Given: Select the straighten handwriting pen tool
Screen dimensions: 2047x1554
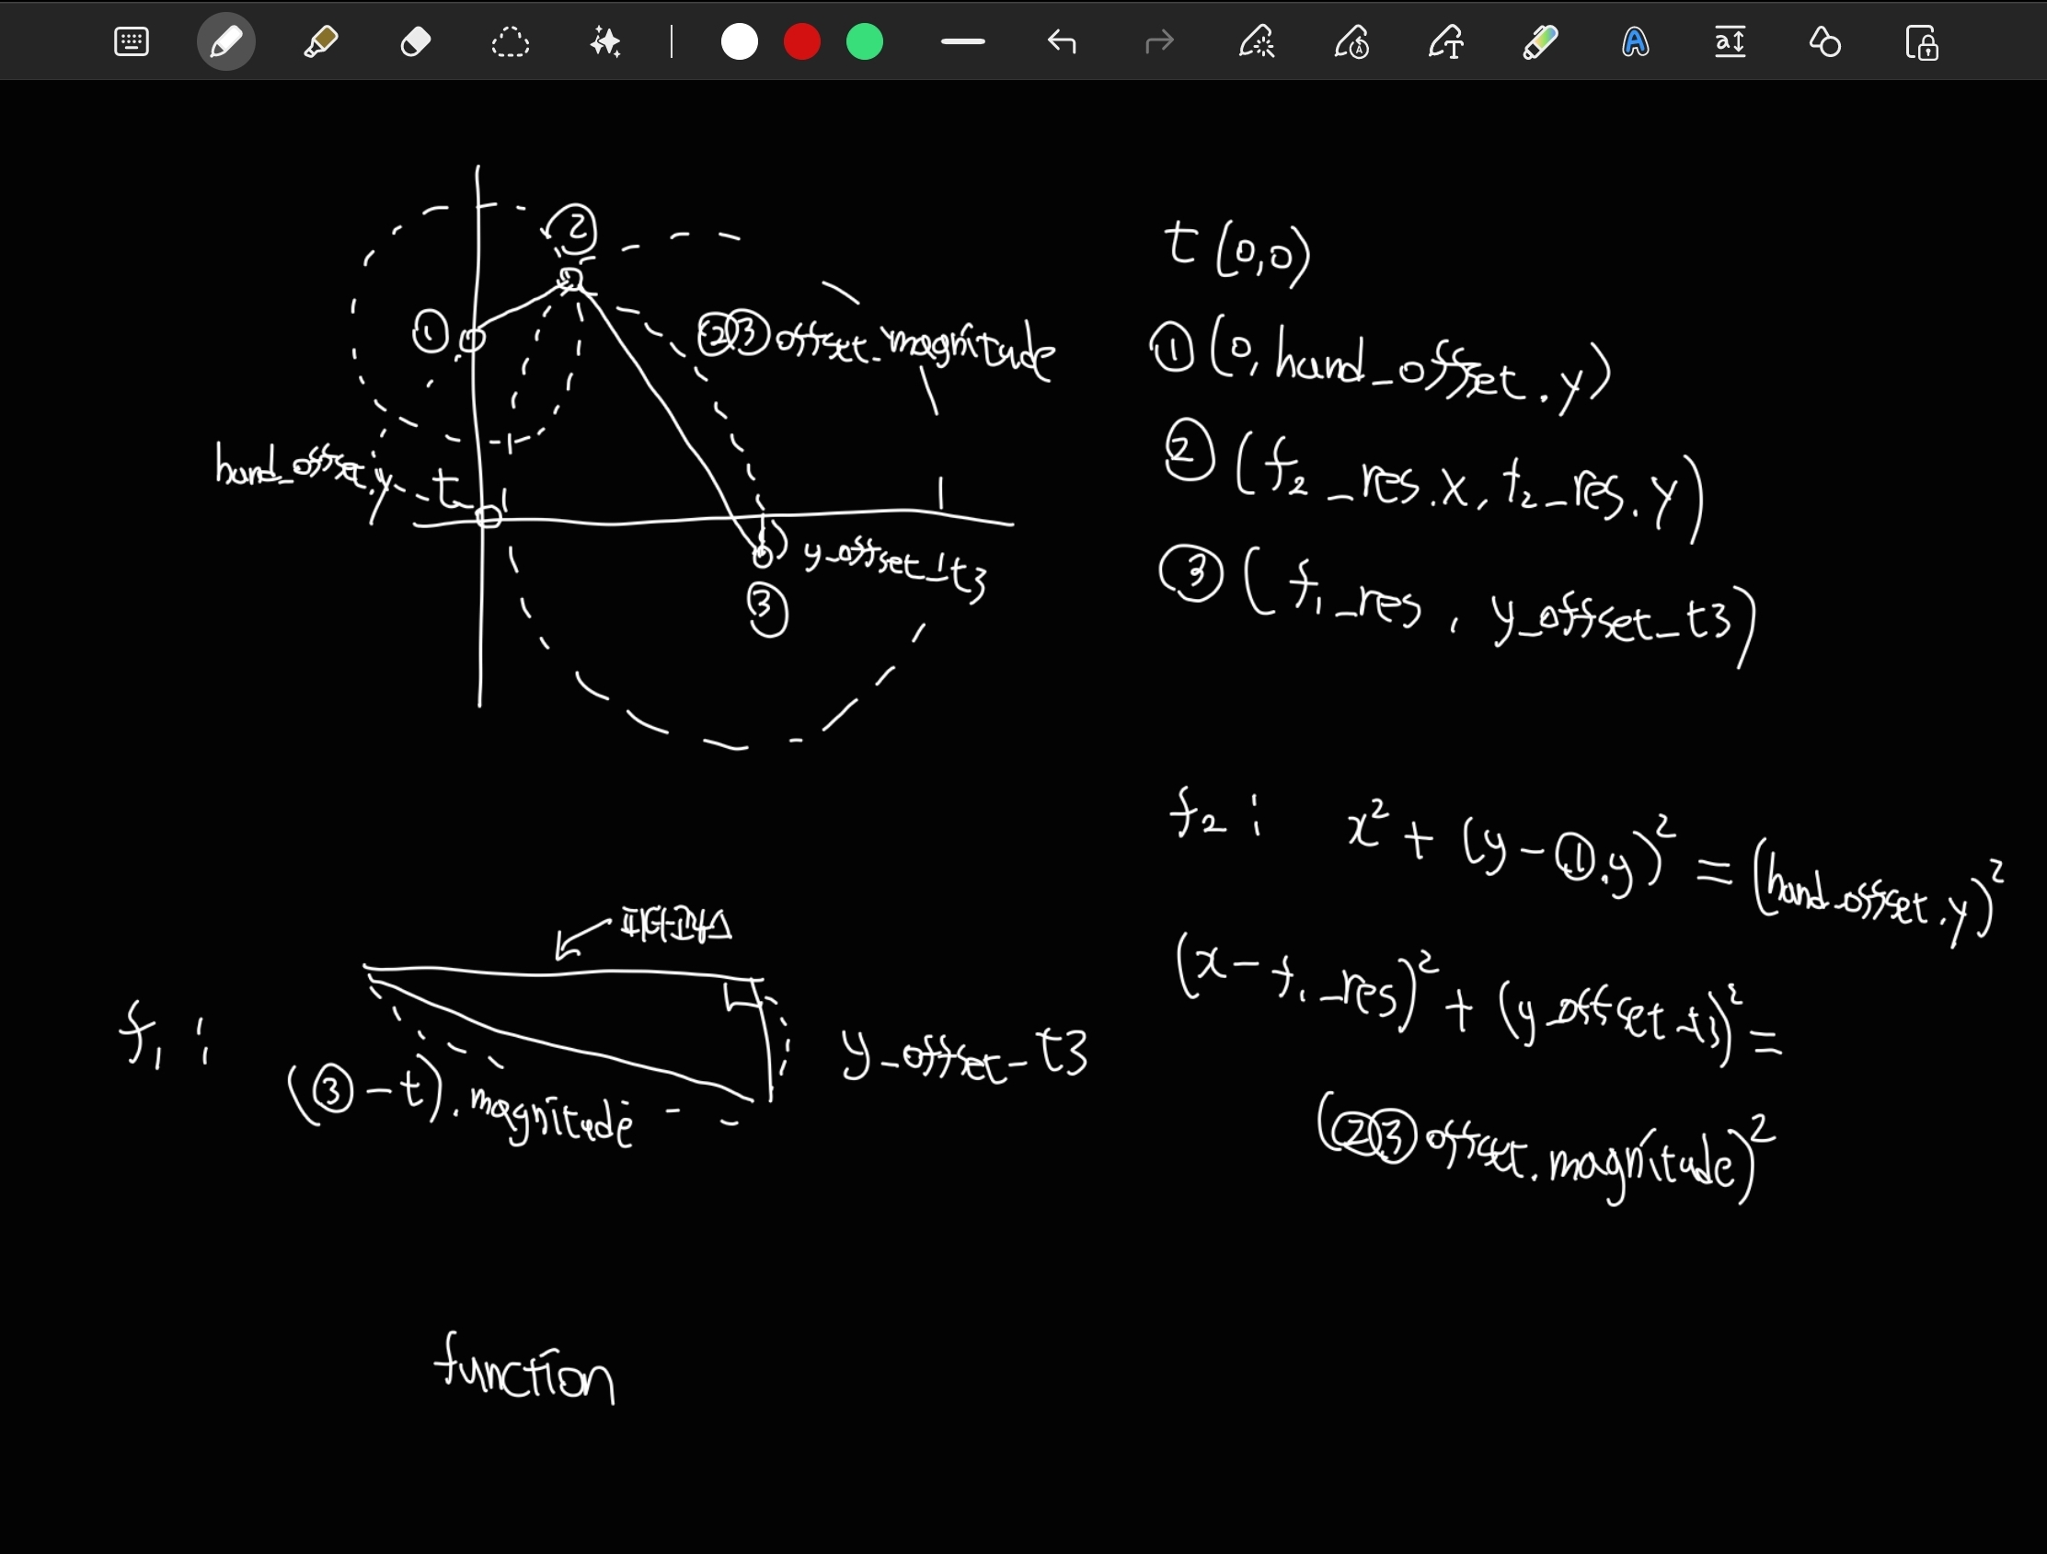Looking at the screenshot, I should click(1352, 42).
